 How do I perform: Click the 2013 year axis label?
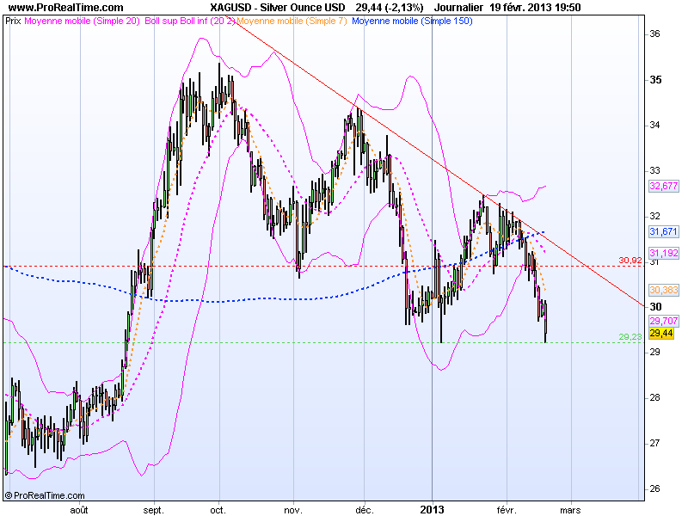[x=433, y=510]
